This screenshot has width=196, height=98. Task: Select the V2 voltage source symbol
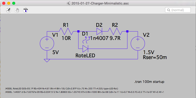click(138, 43)
